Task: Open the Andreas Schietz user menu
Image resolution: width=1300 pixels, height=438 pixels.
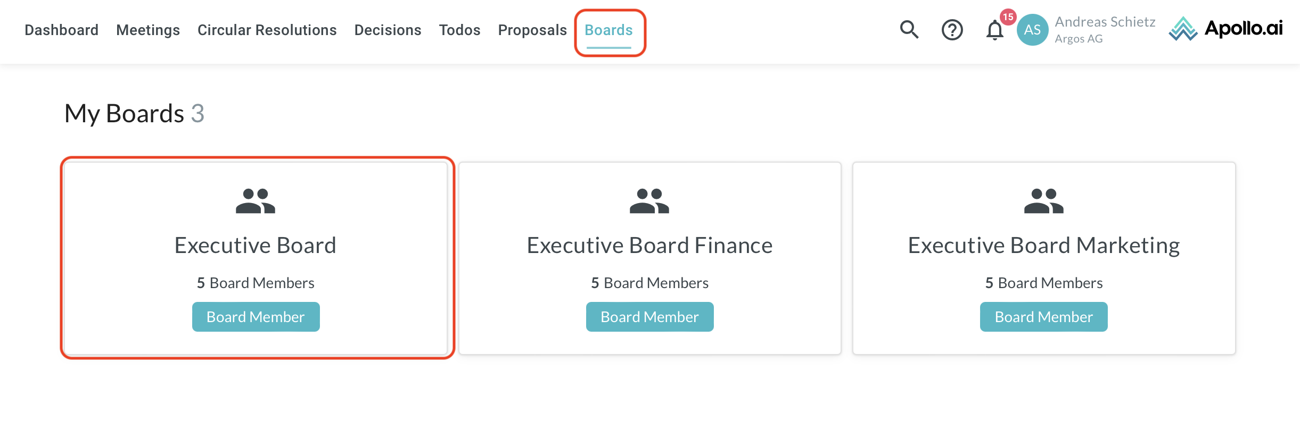Action: pos(1105,29)
